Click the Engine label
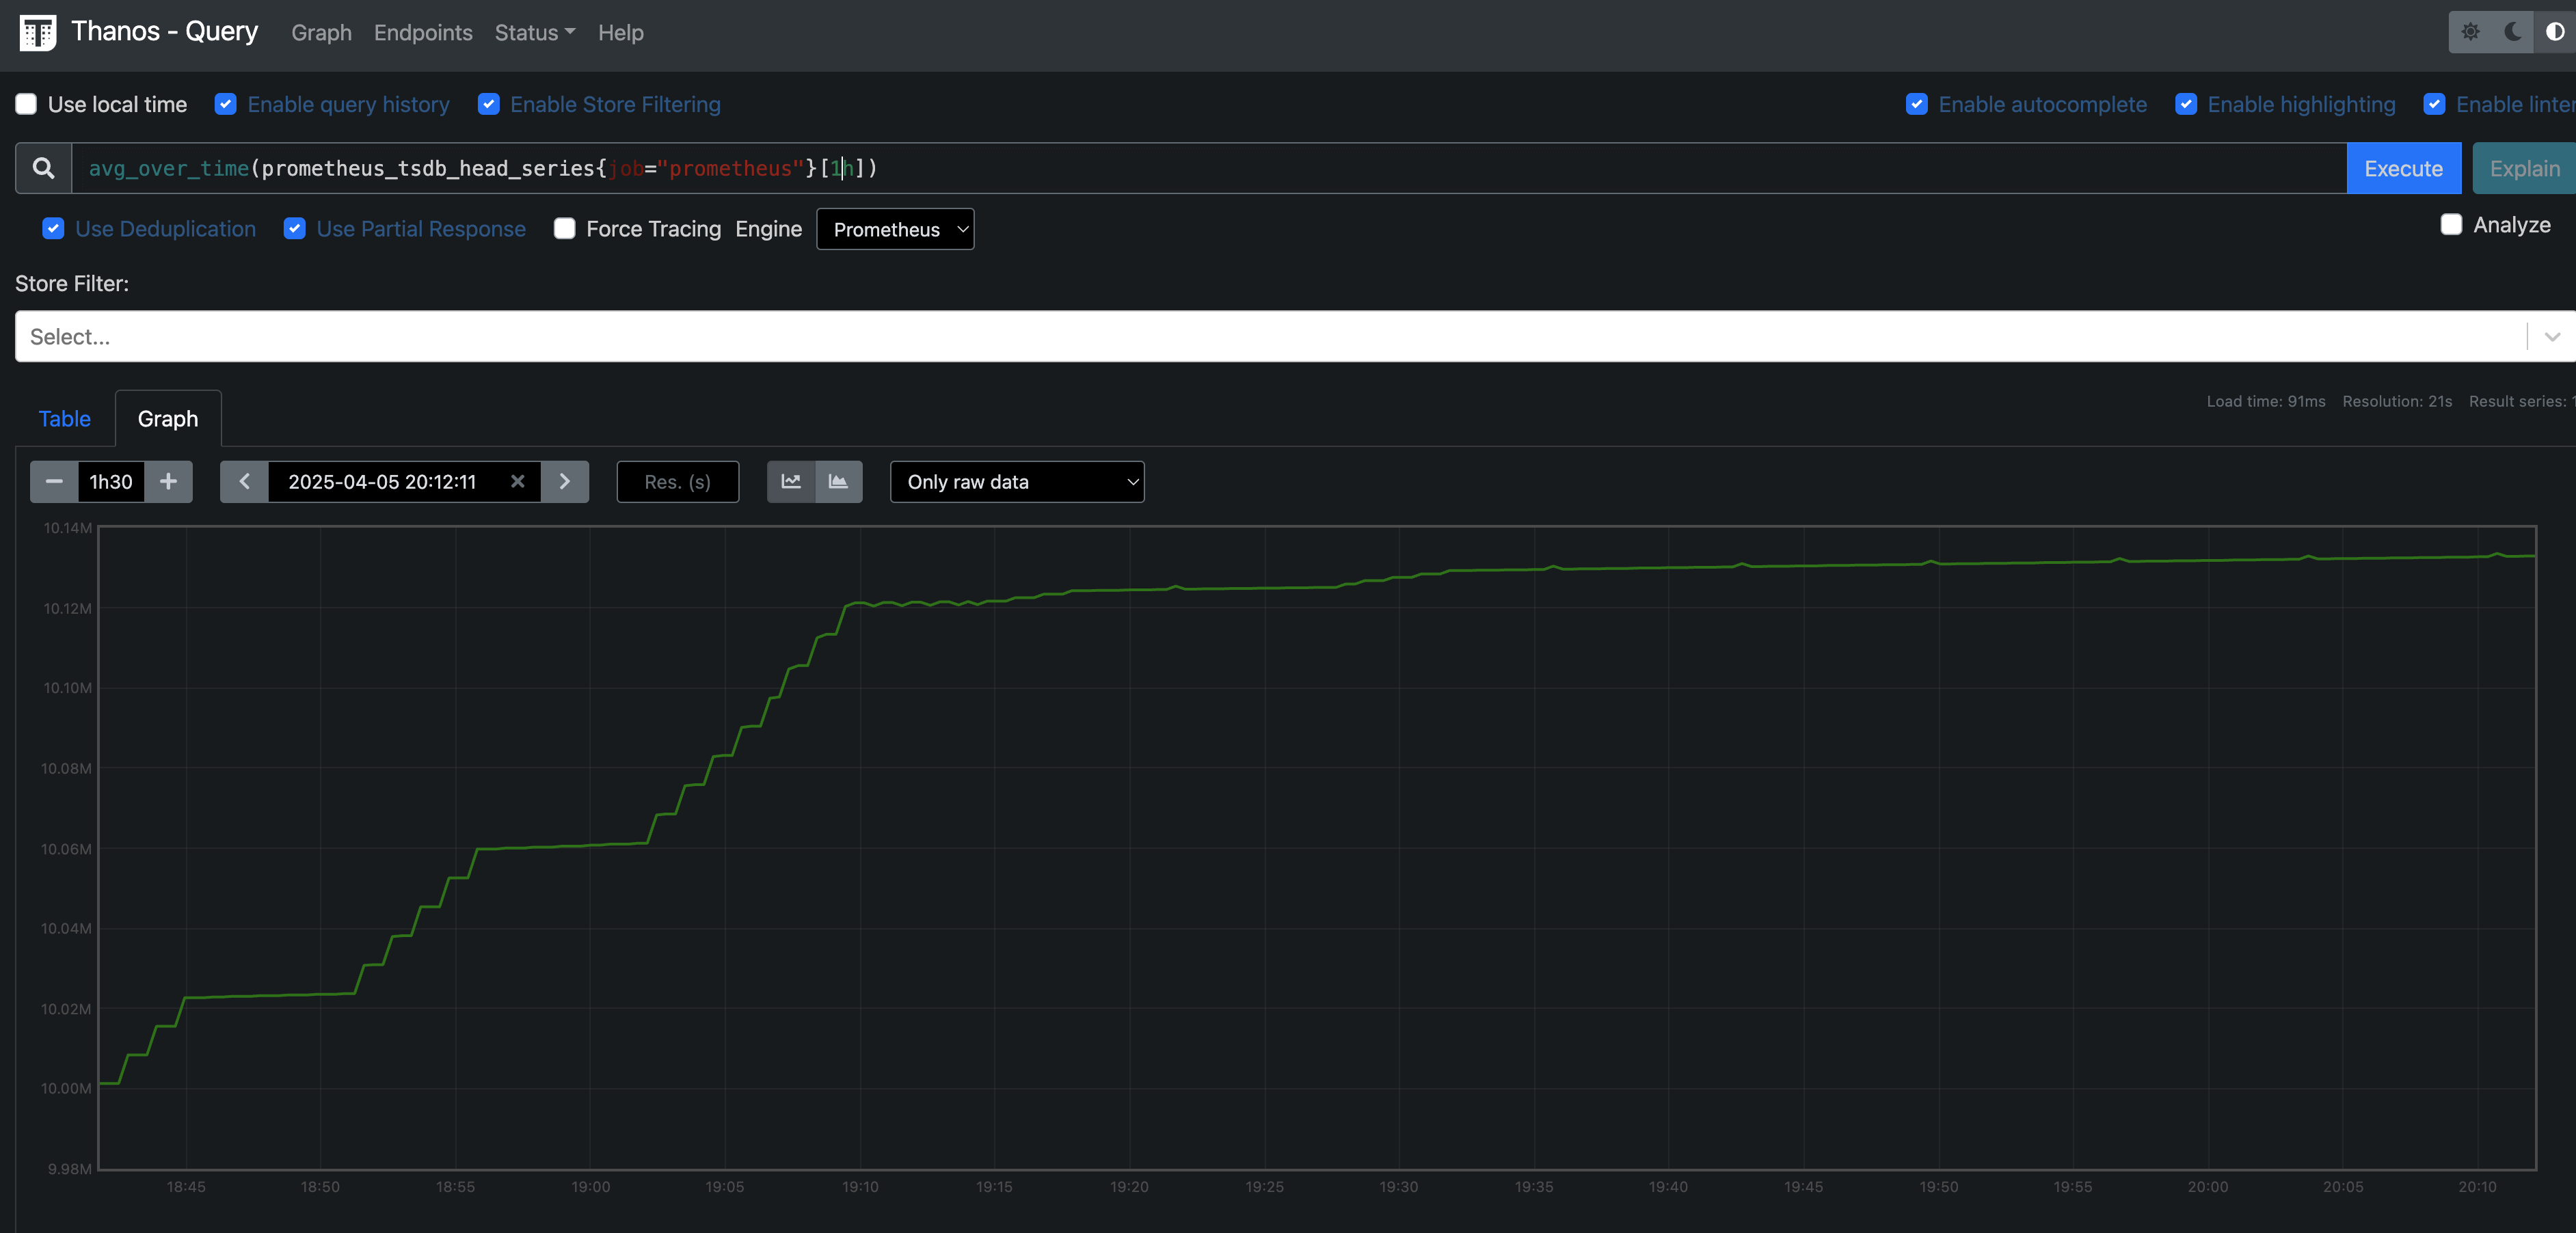 (x=768, y=229)
